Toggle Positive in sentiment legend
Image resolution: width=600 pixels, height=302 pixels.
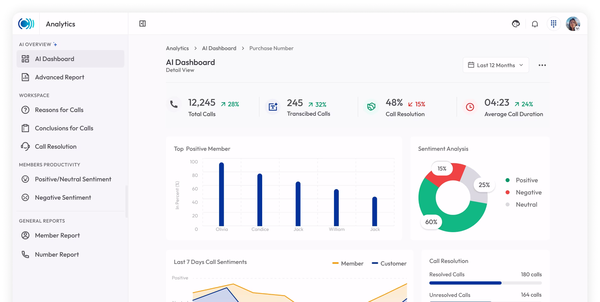coord(522,180)
